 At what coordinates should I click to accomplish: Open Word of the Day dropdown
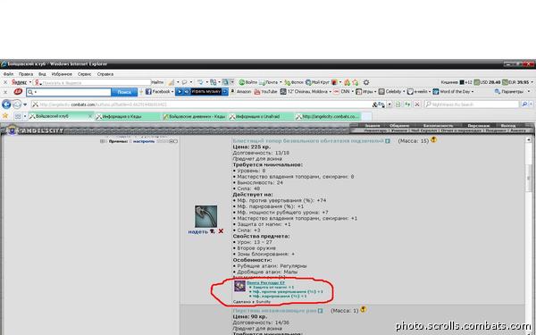coord(453,92)
